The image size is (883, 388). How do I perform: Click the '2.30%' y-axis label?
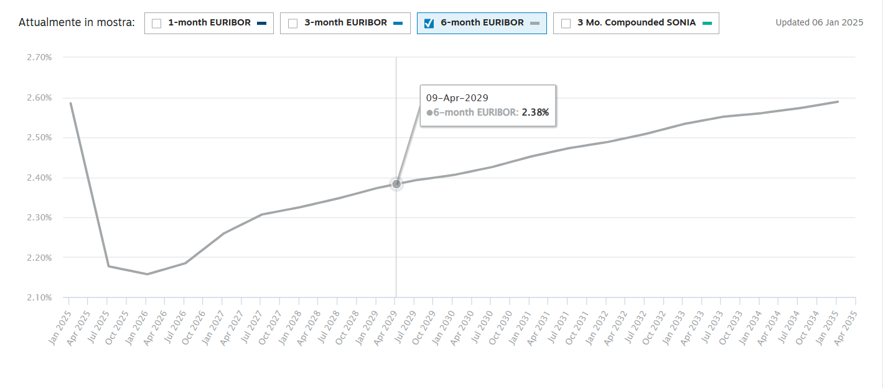pyautogui.click(x=39, y=217)
